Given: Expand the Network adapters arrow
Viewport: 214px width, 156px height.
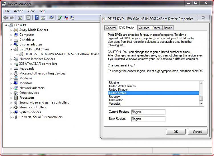Looking at the screenshot, I should [x=11, y=88].
